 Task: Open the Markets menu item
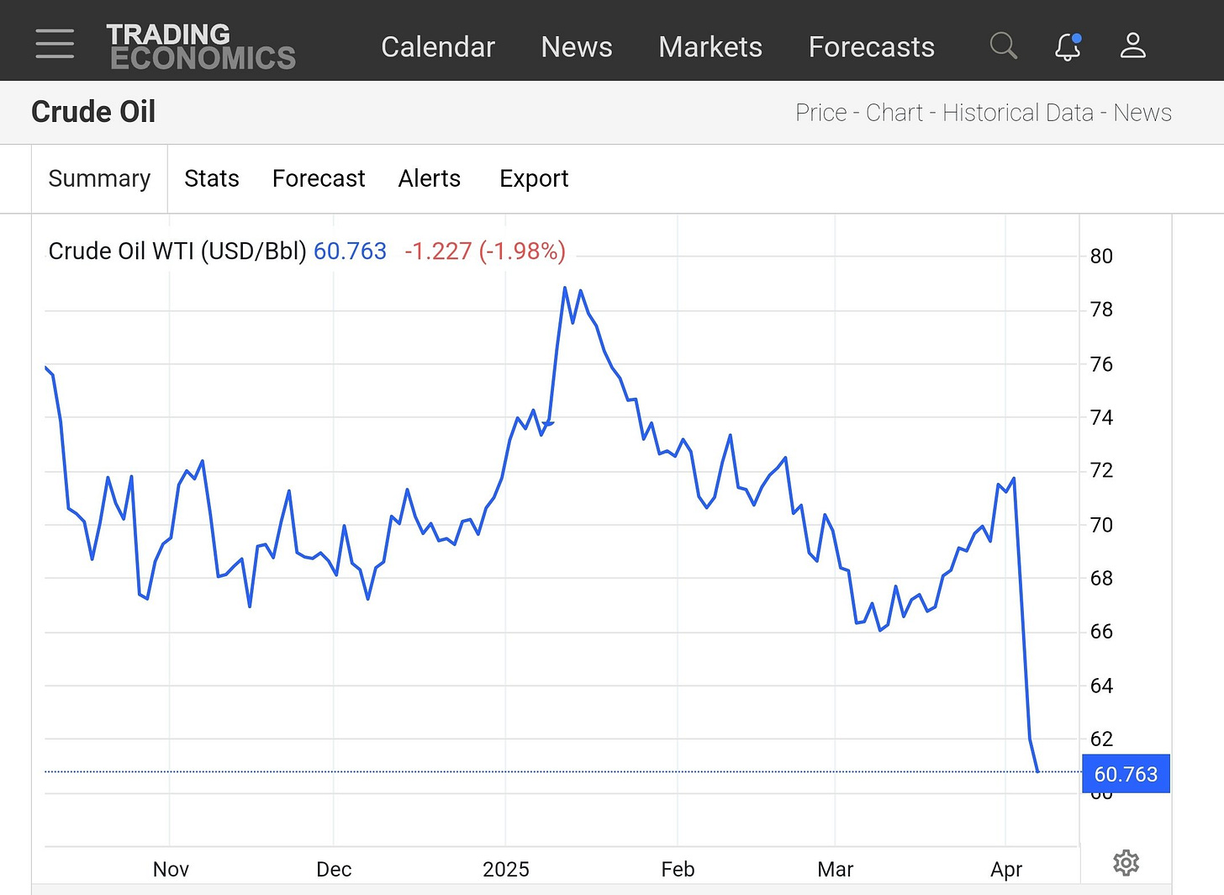(x=710, y=47)
